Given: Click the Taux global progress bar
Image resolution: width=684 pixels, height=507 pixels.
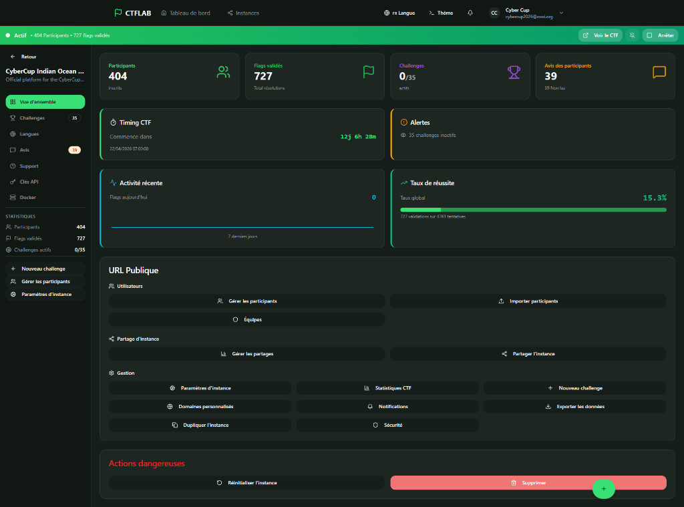Looking at the screenshot, I should coord(534,210).
